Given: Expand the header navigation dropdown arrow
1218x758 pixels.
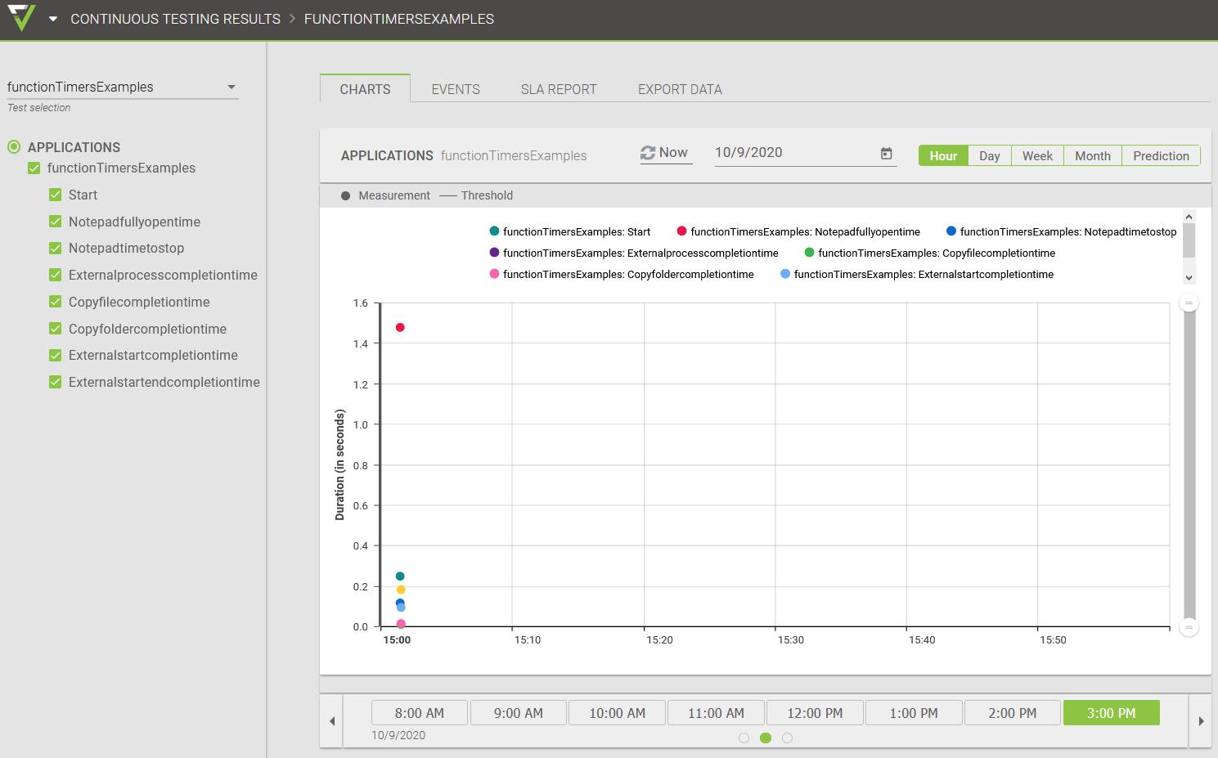Looking at the screenshot, I should point(53,19).
